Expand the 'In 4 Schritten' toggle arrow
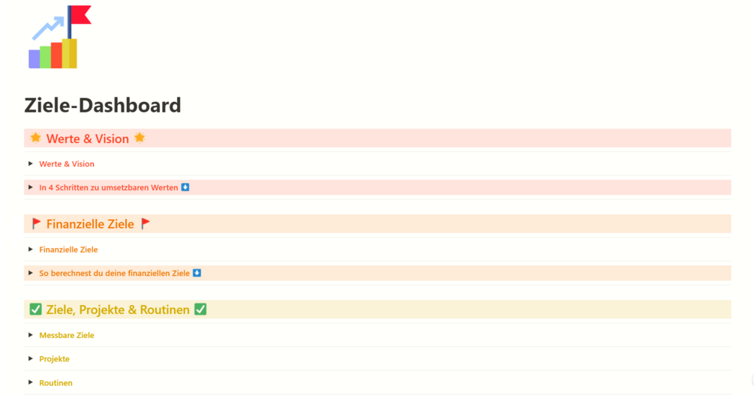The image size is (754, 395). pos(31,187)
